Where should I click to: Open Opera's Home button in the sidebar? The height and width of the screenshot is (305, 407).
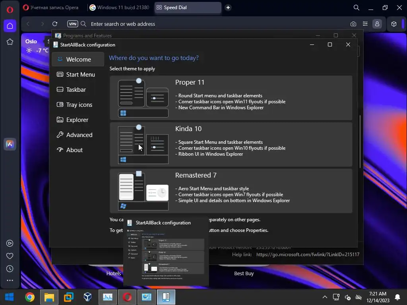(x=10, y=26)
